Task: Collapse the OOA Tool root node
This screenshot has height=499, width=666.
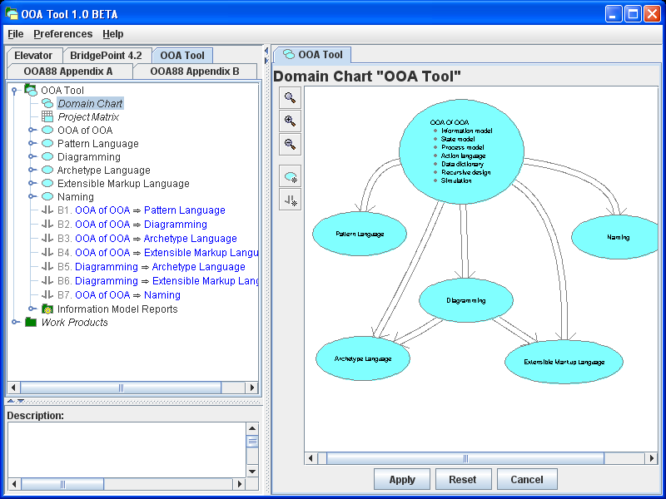Action: 15,90
